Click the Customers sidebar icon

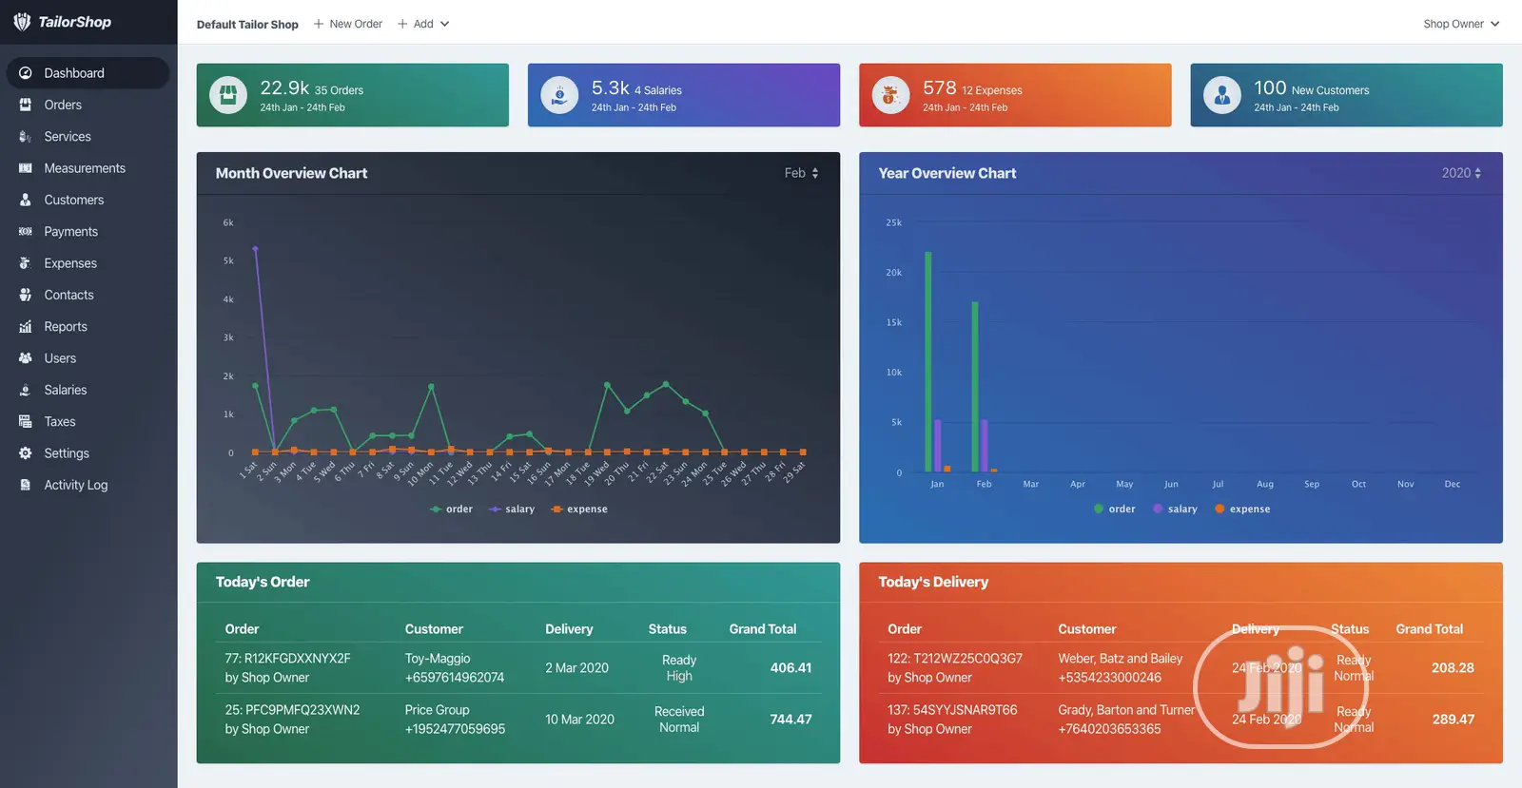pos(26,200)
